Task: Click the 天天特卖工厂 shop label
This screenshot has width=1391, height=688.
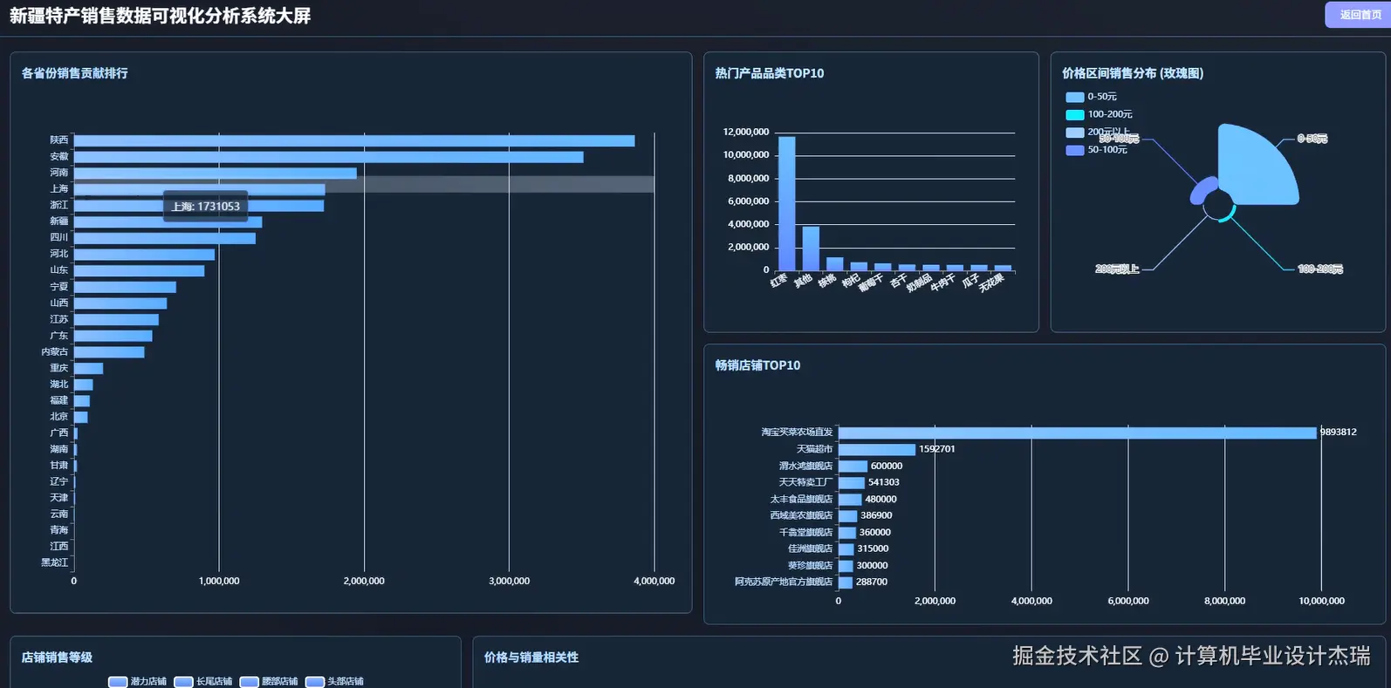Action: 805,482
